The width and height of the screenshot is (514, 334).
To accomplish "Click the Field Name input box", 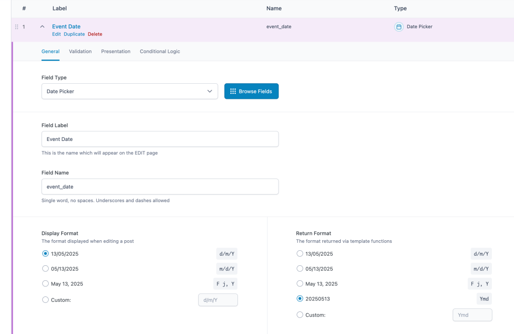I will (x=160, y=187).
